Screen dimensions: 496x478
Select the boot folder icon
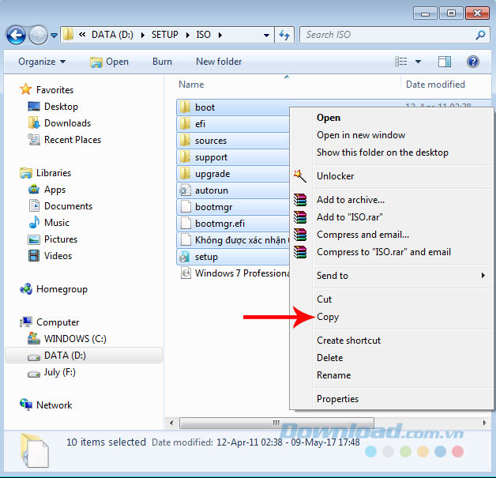coord(185,107)
